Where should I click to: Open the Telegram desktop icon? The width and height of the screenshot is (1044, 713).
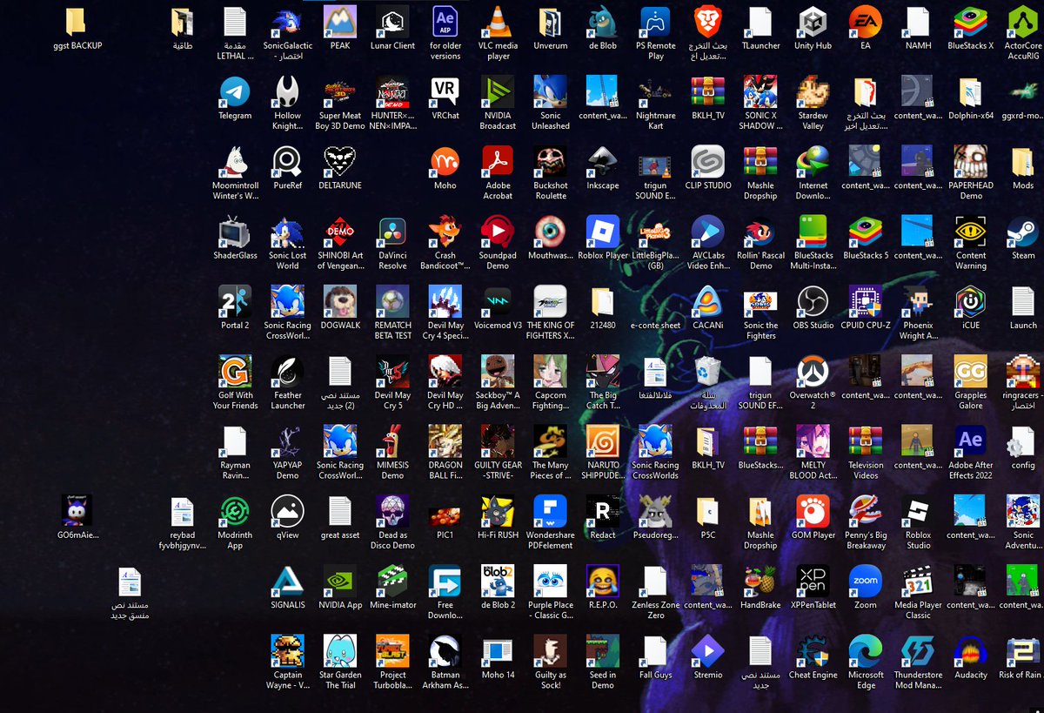pos(235,91)
